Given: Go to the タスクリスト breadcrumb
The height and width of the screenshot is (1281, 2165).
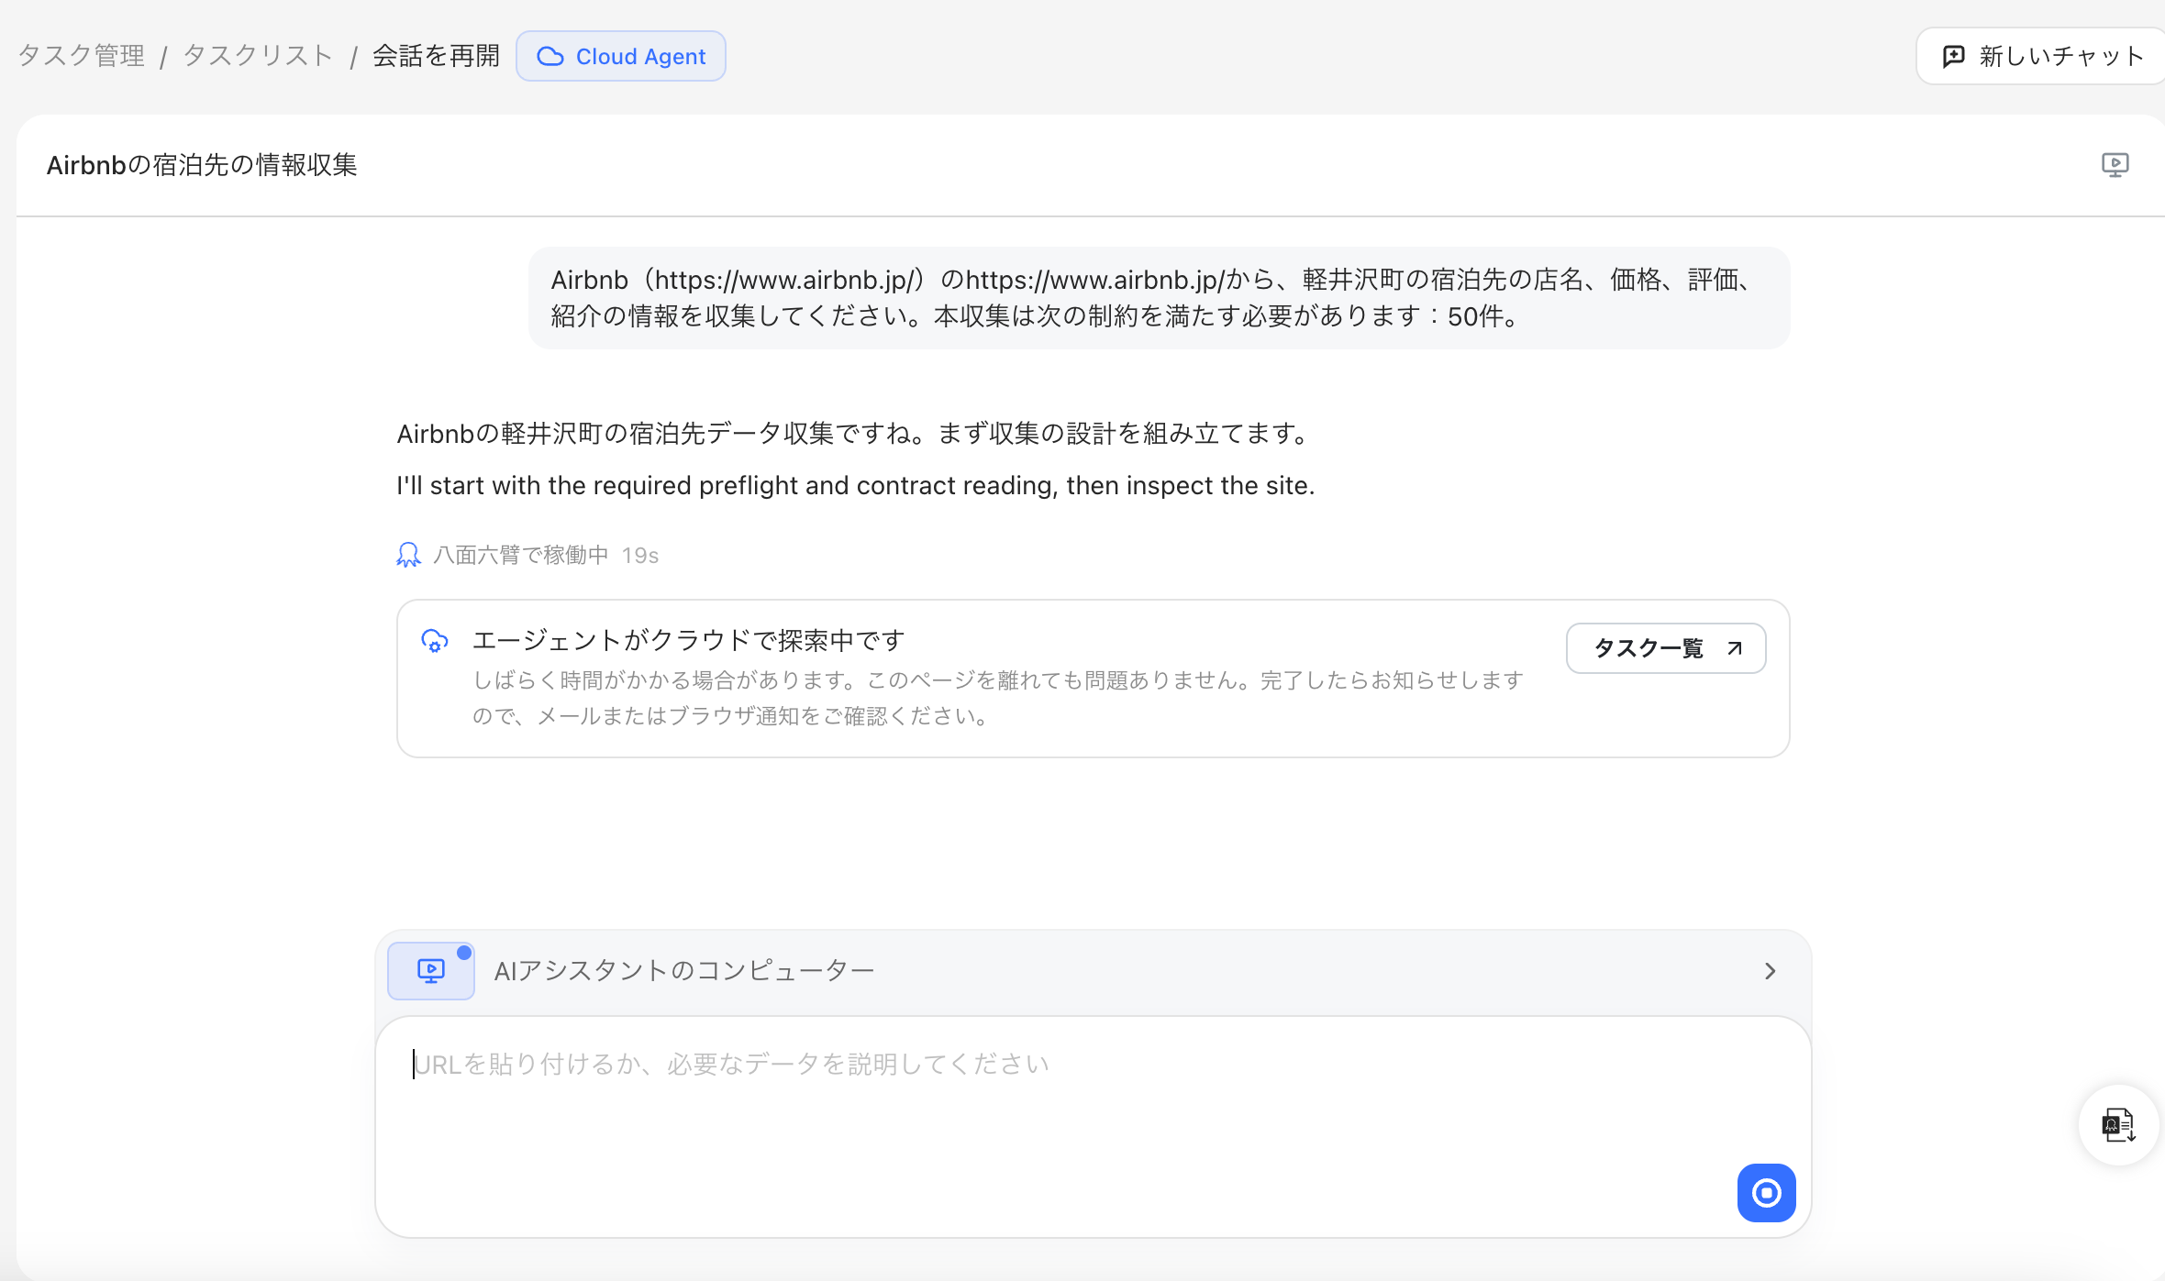Looking at the screenshot, I should click(258, 56).
